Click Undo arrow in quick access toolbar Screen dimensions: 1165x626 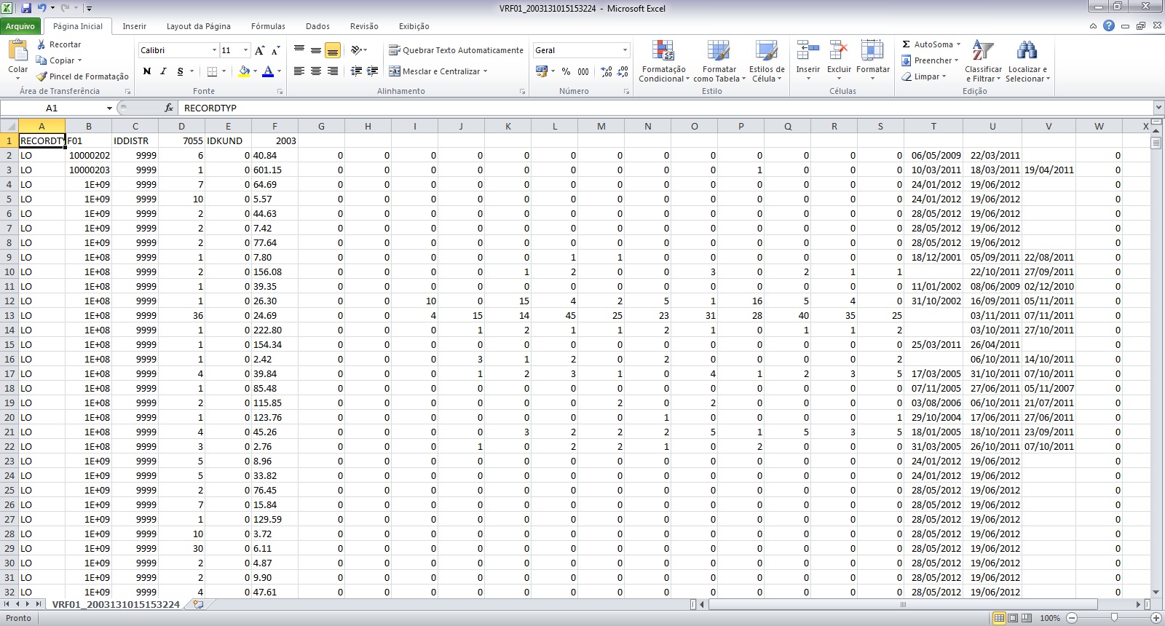(x=42, y=8)
